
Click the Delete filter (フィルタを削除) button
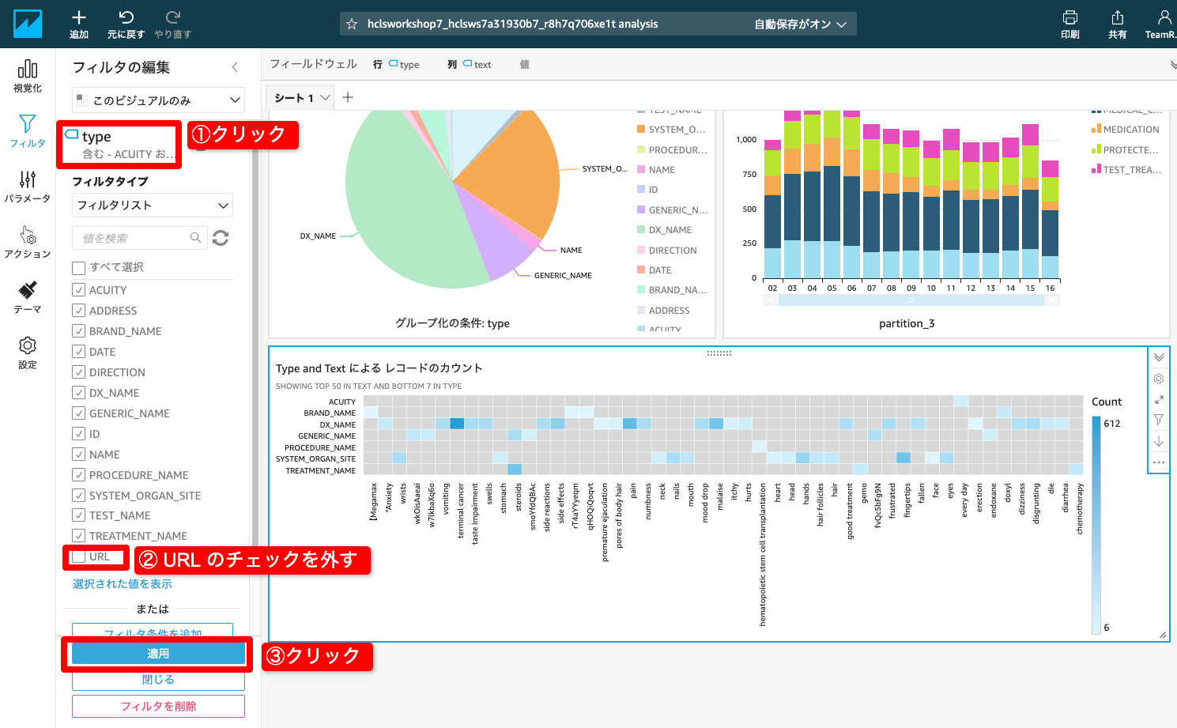tap(158, 707)
